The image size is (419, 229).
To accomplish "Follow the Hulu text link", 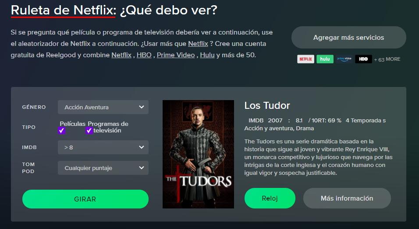I will [207, 55].
